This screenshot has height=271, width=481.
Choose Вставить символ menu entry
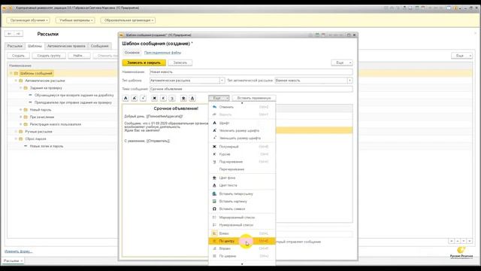(x=242, y=209)
